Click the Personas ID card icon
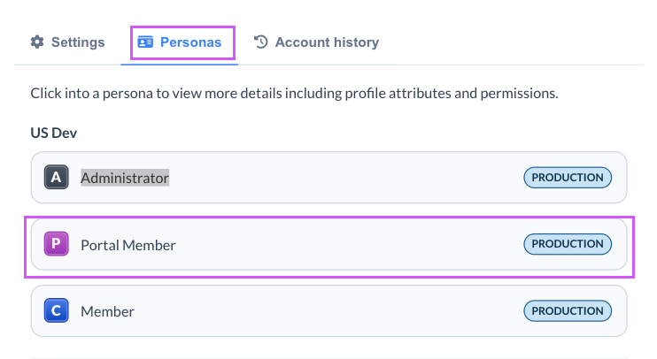 (146, 42)
